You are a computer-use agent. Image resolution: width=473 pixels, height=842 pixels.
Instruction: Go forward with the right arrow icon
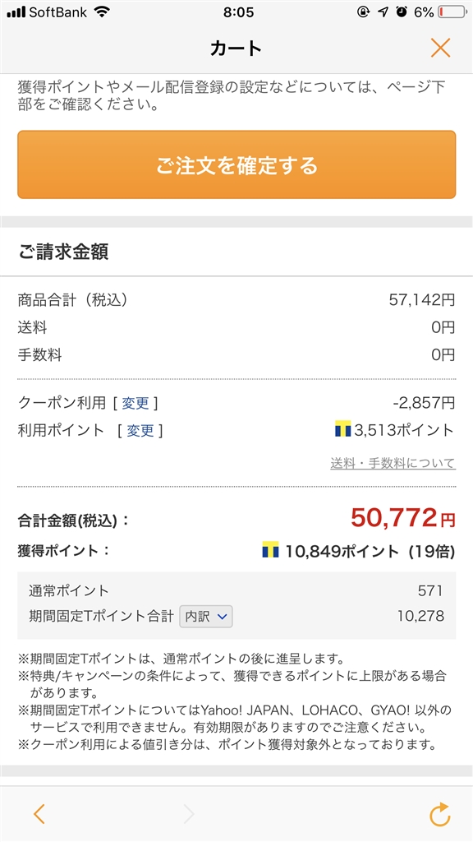[x=189, y=814]
